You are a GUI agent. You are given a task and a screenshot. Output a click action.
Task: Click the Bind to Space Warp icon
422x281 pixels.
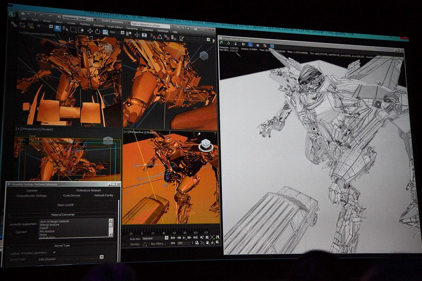pos(31,26)
